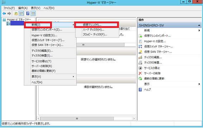Click the virtual machines list horizontal scrollbar thumb
This screenshot has height=130, width=203.
coord(100,45)
